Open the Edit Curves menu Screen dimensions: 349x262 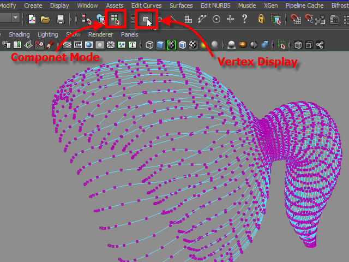point(146,5)
